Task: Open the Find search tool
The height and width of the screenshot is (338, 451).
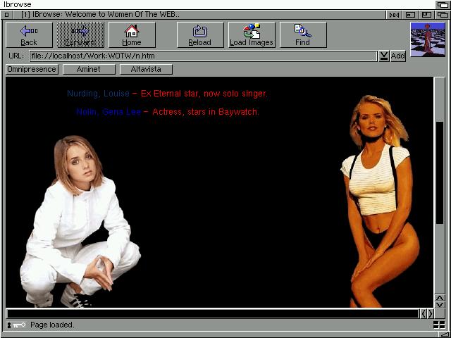Action: 302,35
